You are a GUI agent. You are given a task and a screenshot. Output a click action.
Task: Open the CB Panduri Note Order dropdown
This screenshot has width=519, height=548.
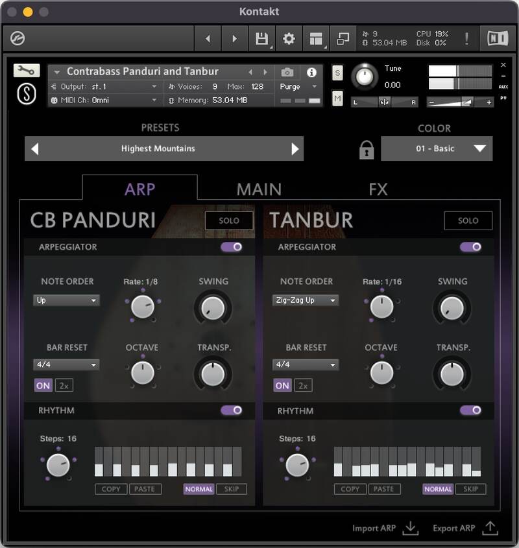coord(67,300)
